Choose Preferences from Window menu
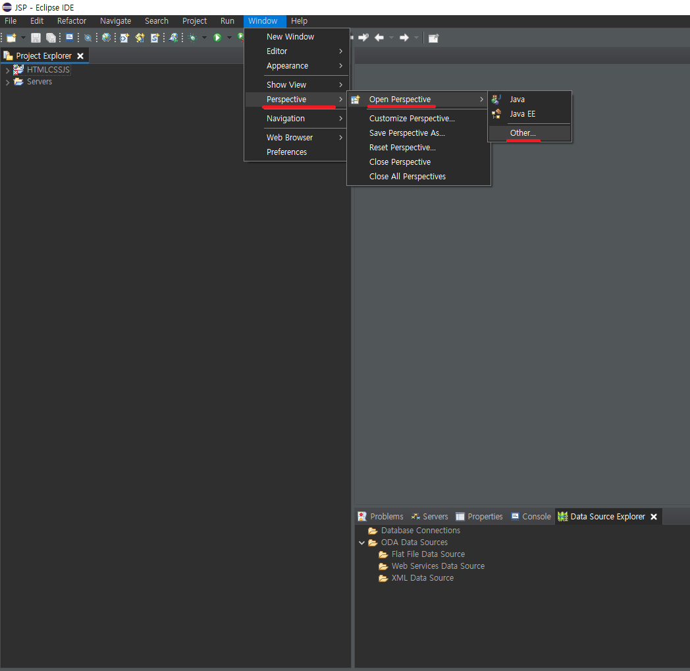Image resolution: width=690 pixels, height=671 pixels. [x=297, y=152]
